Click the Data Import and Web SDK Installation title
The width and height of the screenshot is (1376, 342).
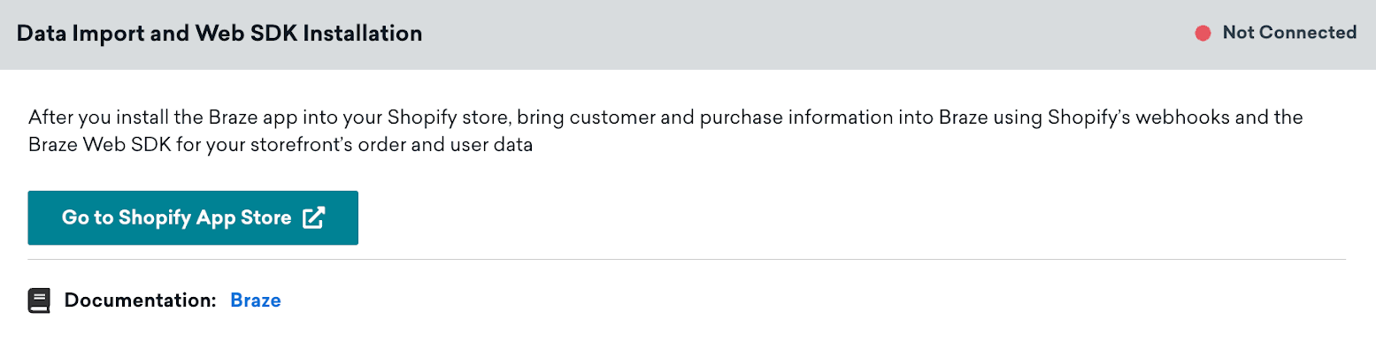pos(219,34)
